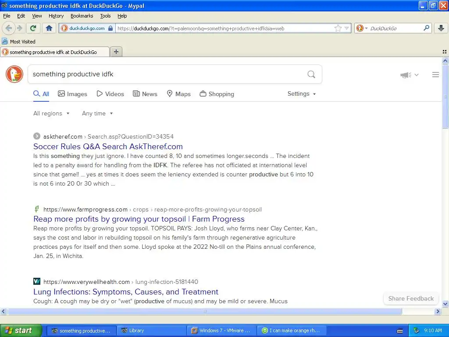The width and height of the screenshot is (449, 337).
Task: Reload the current page
Action: 33,28
